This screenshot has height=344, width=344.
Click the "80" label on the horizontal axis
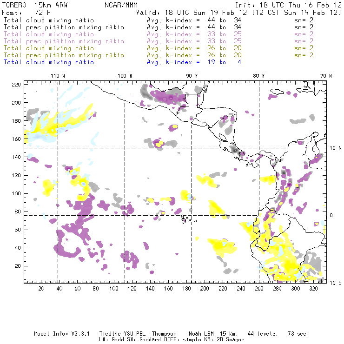(96, 289)
